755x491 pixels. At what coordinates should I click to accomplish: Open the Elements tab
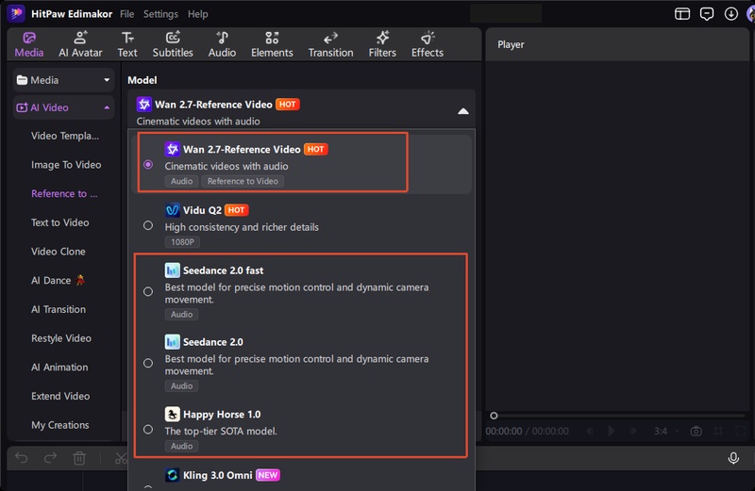[x=272, y=44]
